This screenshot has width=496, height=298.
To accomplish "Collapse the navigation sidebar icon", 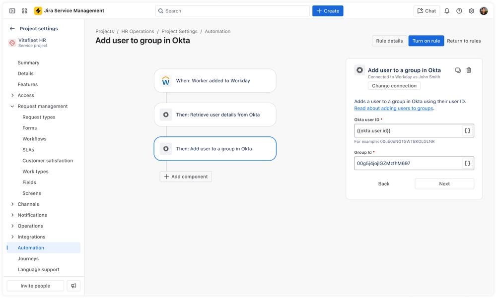I will (12, 10).
